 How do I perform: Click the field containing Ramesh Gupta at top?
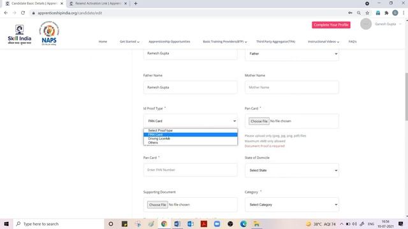190,53
